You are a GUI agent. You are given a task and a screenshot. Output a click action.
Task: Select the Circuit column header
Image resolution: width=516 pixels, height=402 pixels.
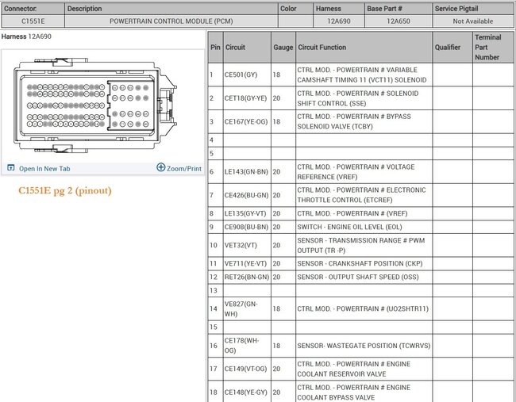tap(247, 48)
